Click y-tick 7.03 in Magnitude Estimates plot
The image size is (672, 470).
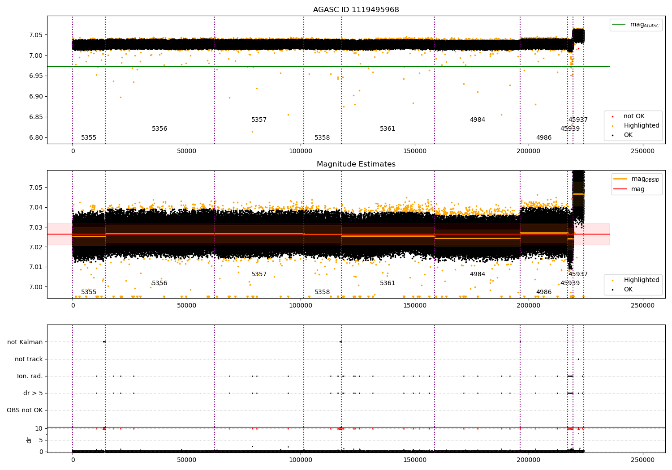(x=36, y=227)
